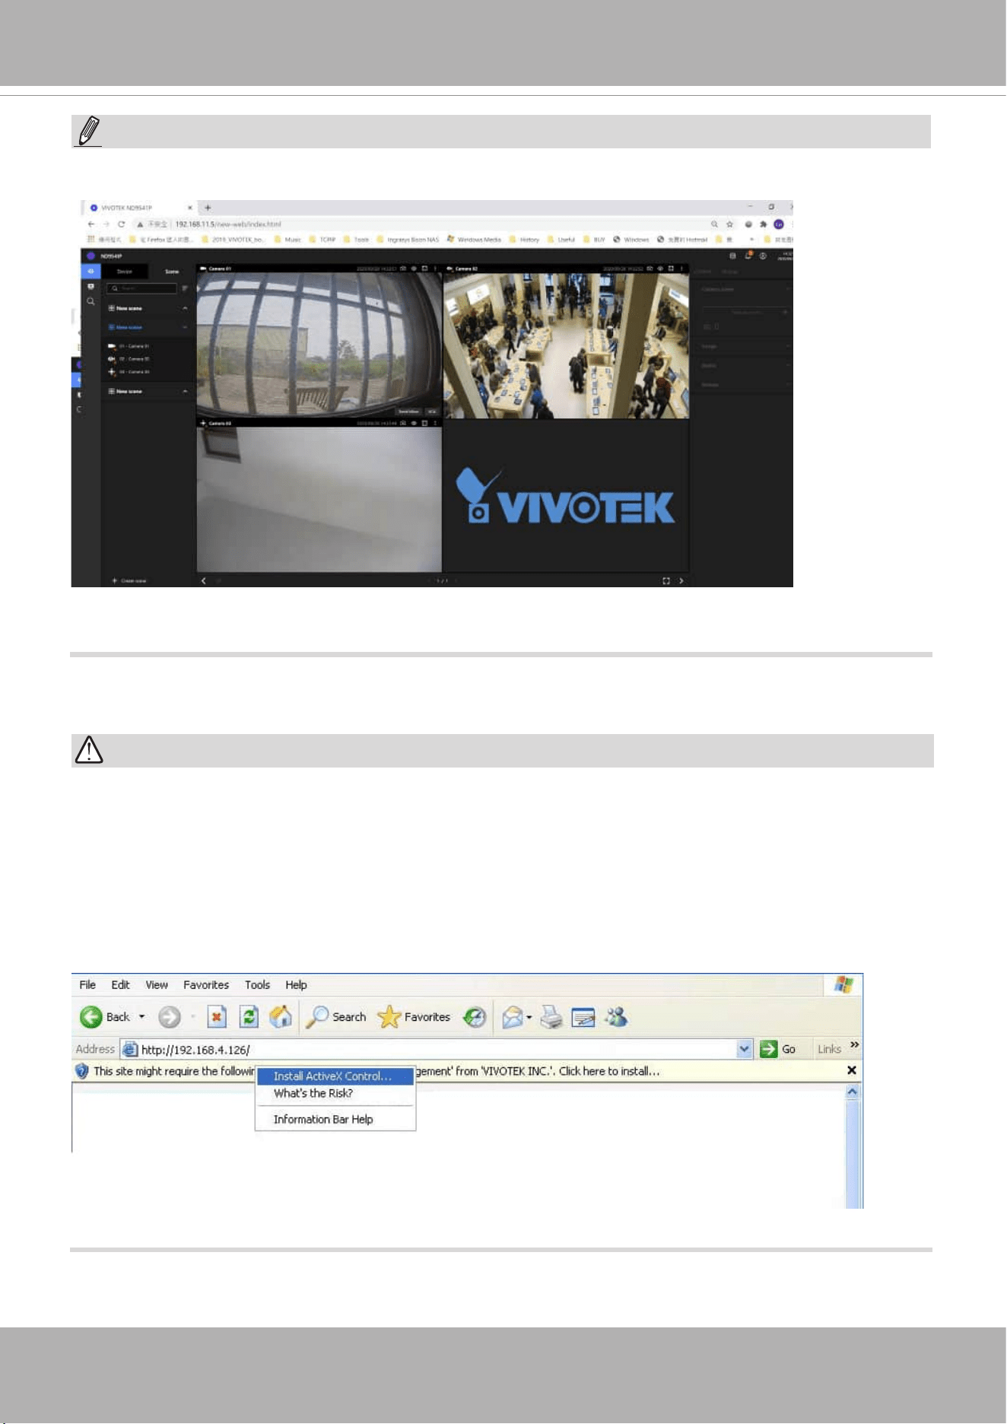Select 03 - Camera 03 in the tree
The image size is (1007, 1424).
129,372
